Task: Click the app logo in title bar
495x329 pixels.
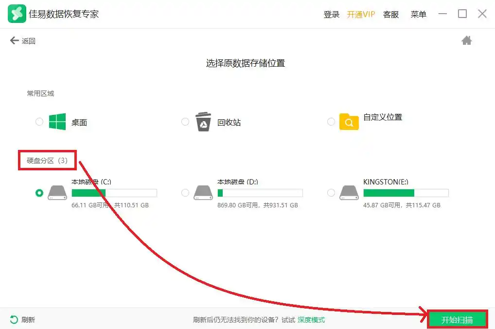Action: pyautogui.click(x=17, y=14)
